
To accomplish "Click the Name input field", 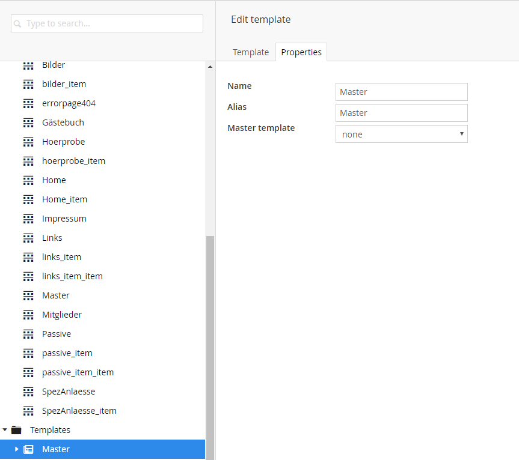I will (402, 92).
